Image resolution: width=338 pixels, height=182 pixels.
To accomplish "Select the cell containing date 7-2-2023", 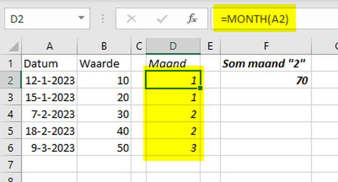I will tap(50, 114).
